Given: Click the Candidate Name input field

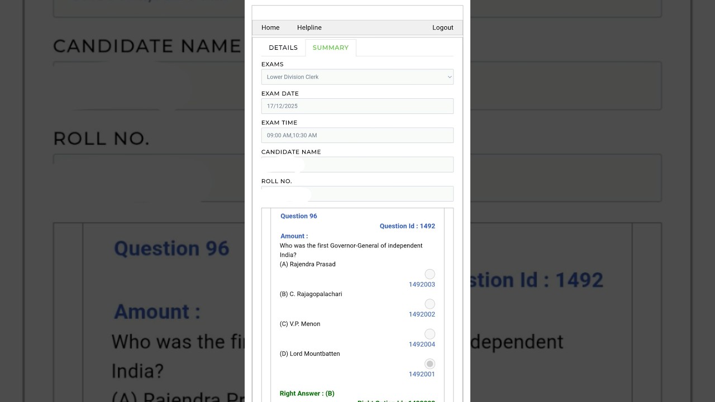Looking at the screenshot, I should (x=357, y=164).
